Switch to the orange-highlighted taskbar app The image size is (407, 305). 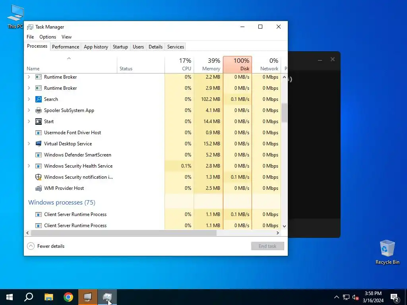(88, 297)
